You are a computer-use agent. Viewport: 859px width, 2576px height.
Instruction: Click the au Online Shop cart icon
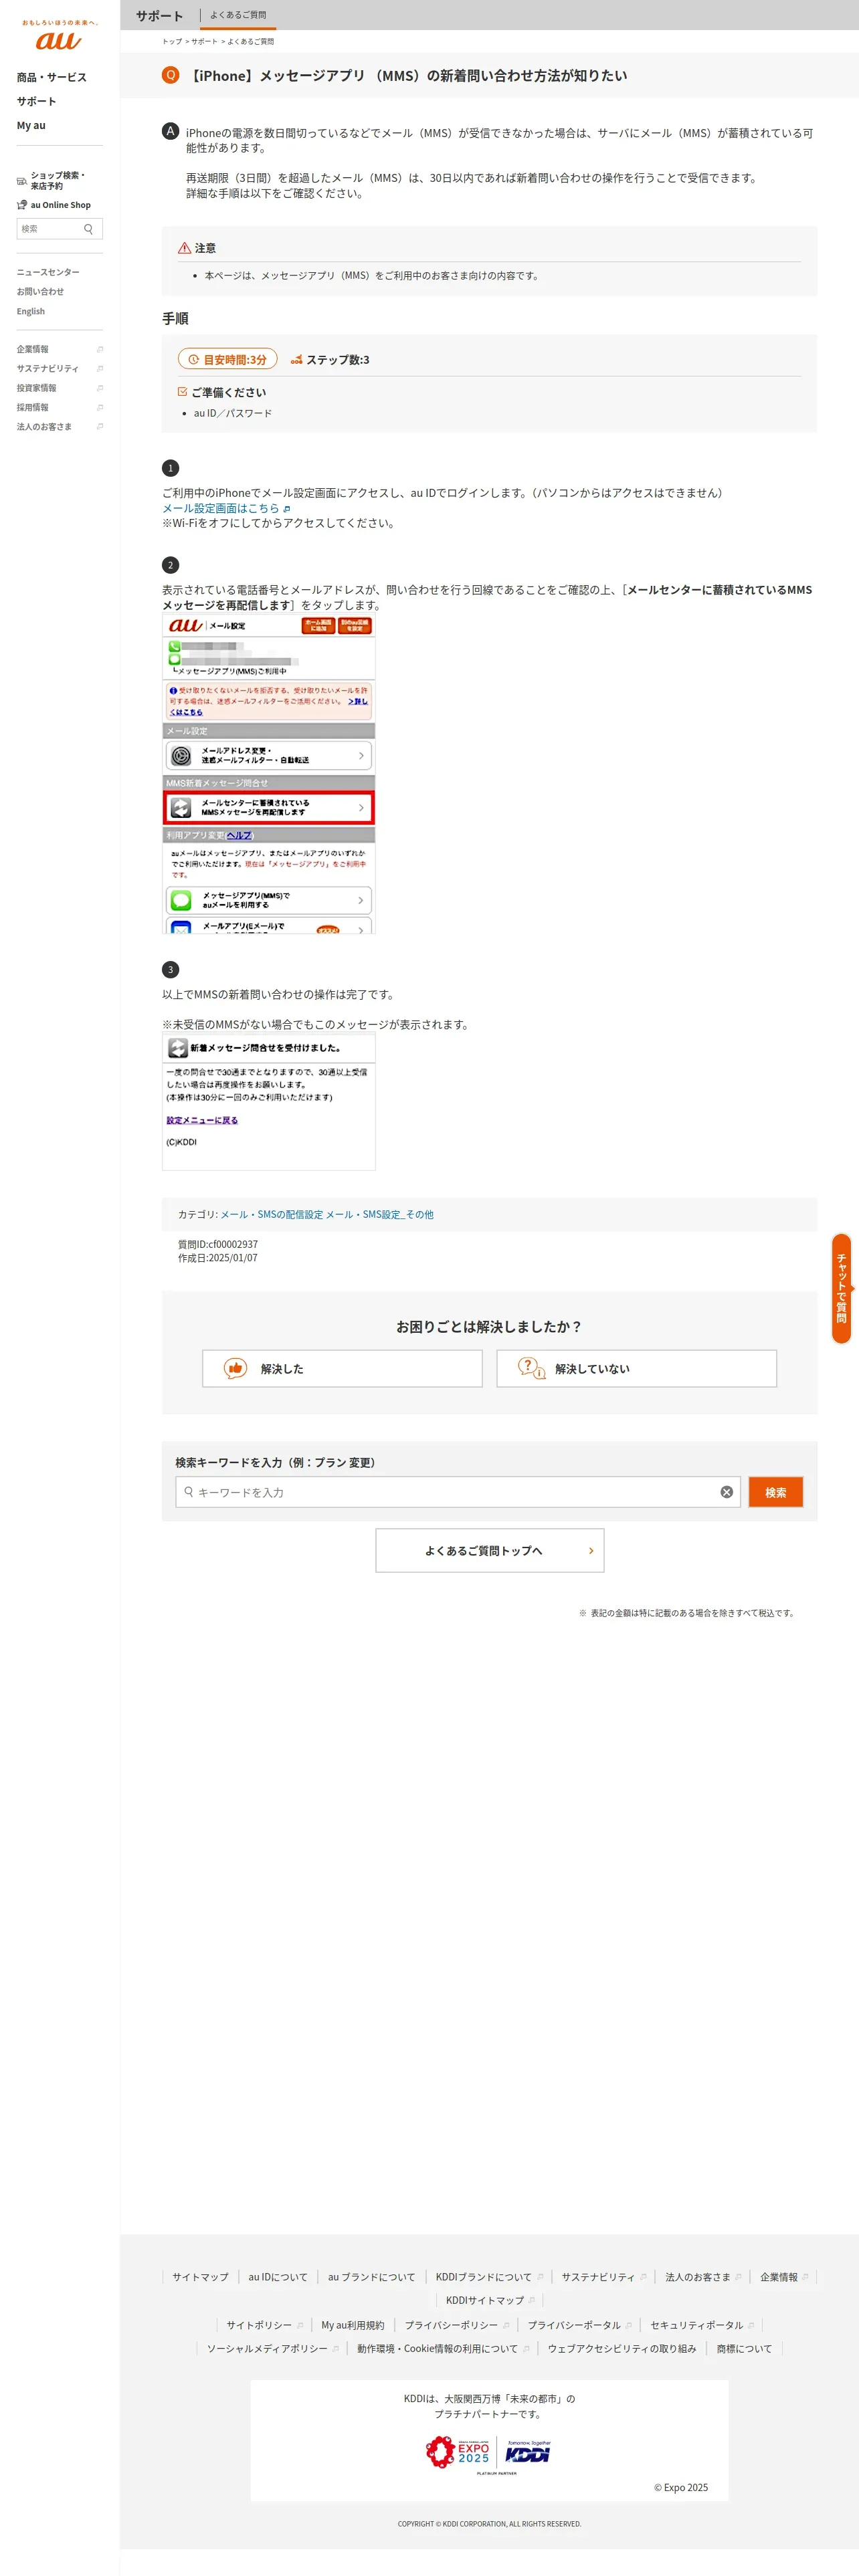22,205
